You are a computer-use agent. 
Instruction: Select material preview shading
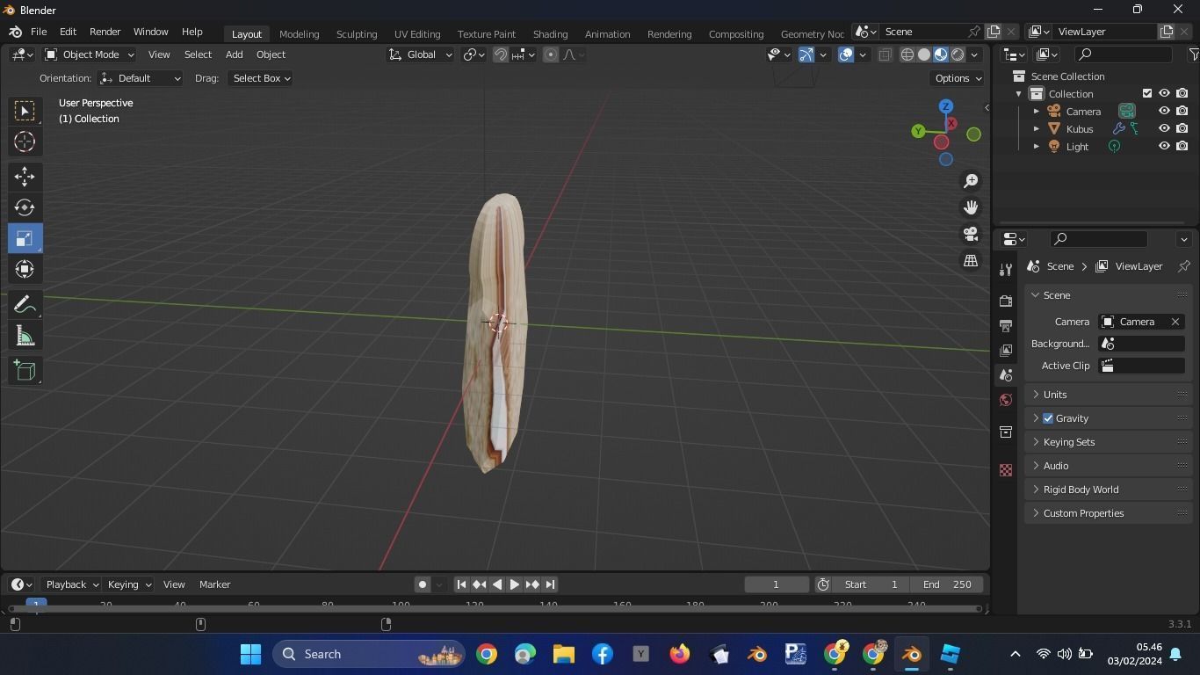pos(941,54)
